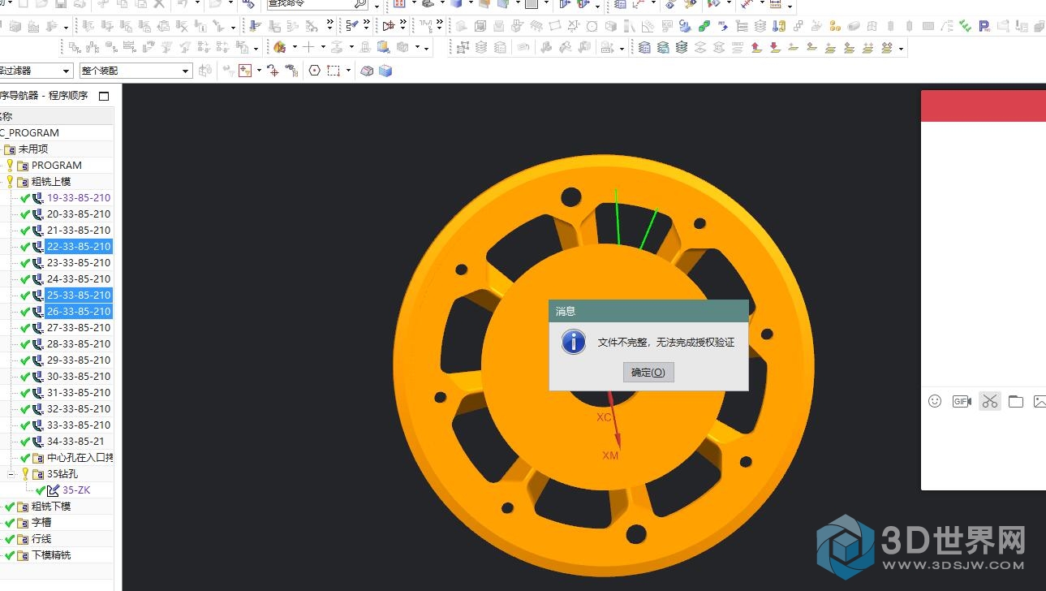This screenshot has height=591, width=1046.
Task: Click the blue shaded cube render icon
Action: tap(385, 71)
